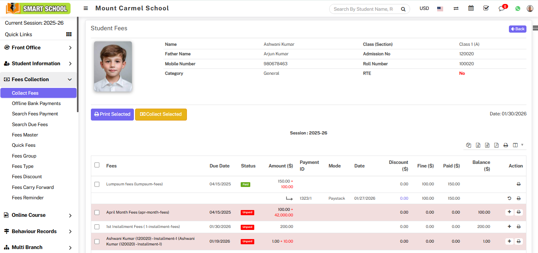Tick the select-all checkbox in the table header

[97, 165]
